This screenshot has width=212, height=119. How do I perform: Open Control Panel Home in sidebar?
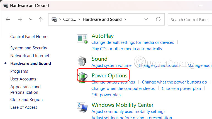29,37
